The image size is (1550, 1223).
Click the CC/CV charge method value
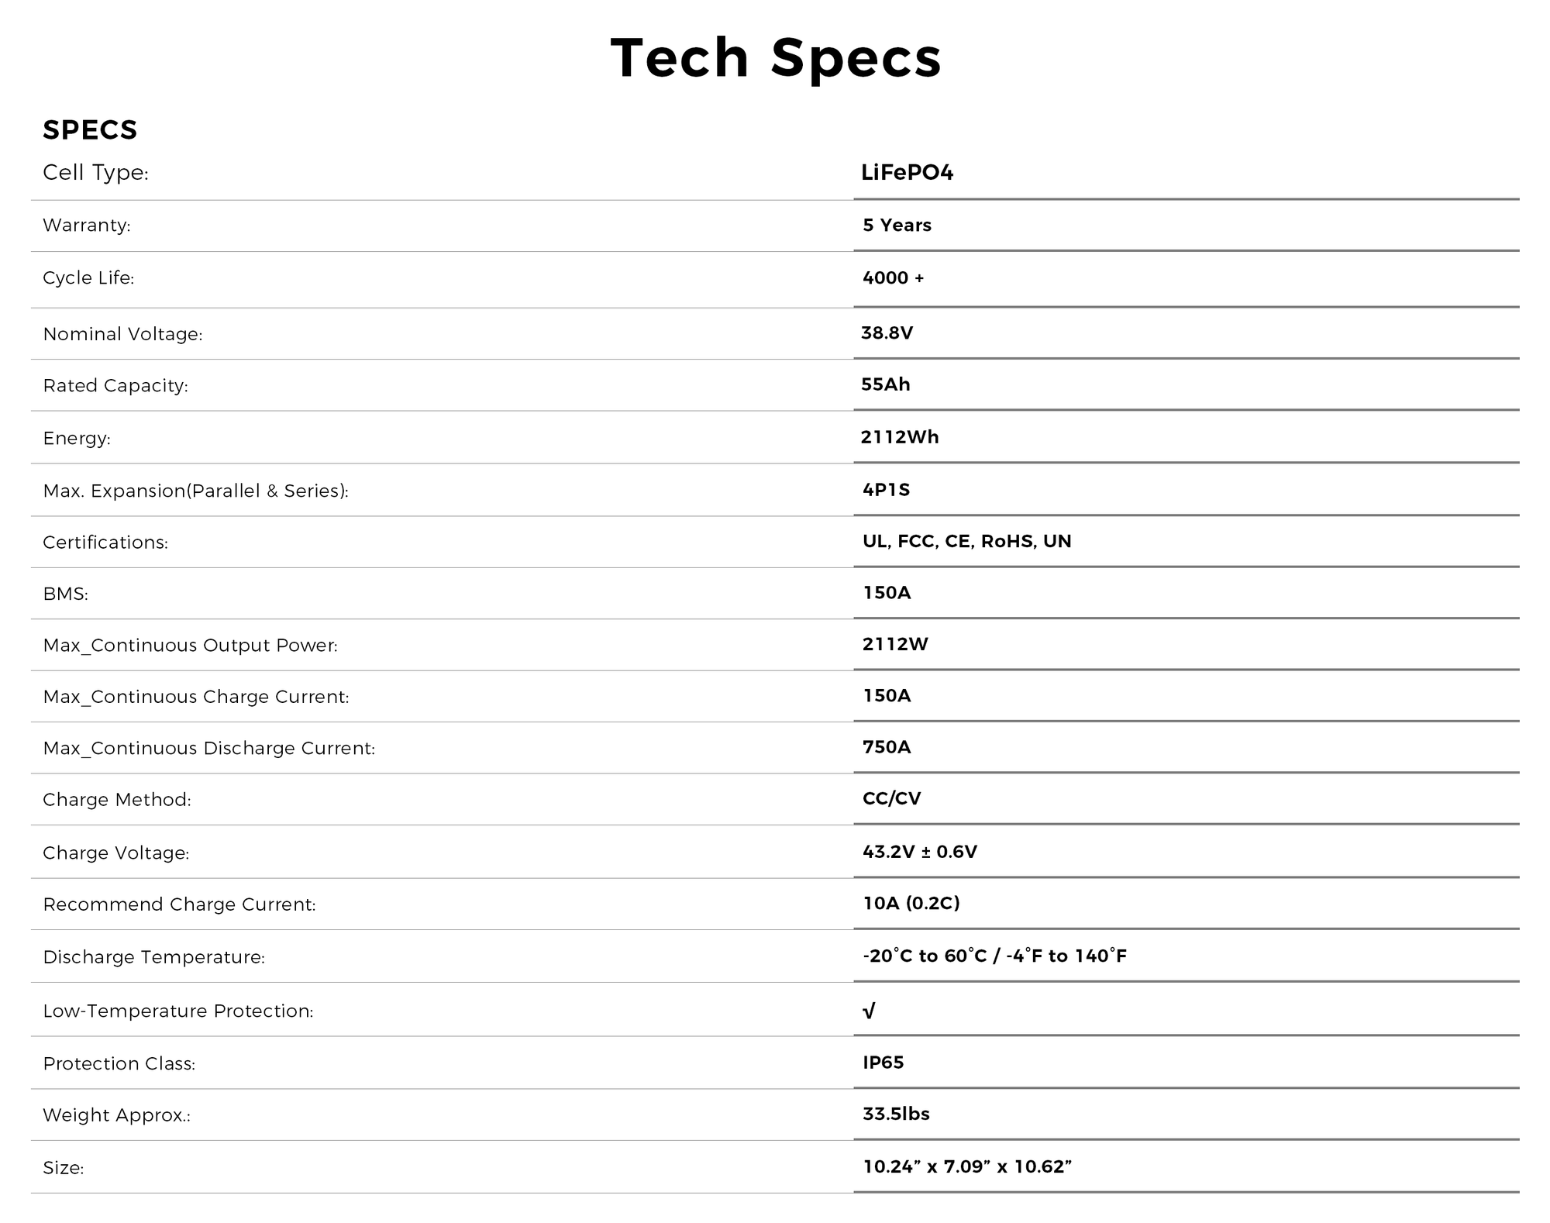[x=891, y=799]
